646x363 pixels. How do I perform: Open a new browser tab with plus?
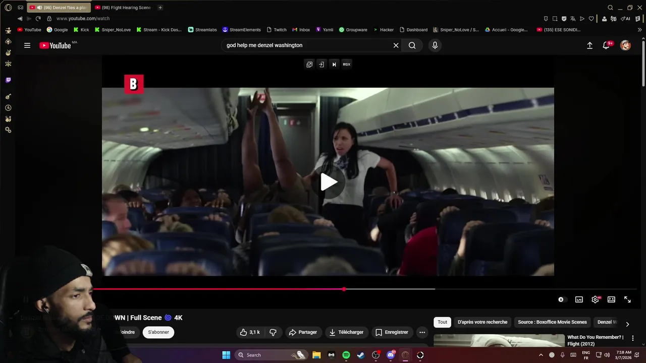coord(160,8)
